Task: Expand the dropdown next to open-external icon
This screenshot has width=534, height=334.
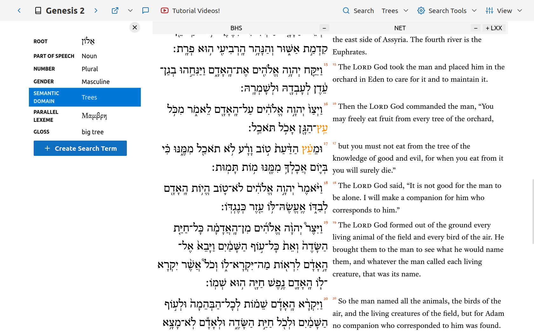Action: 130,10
